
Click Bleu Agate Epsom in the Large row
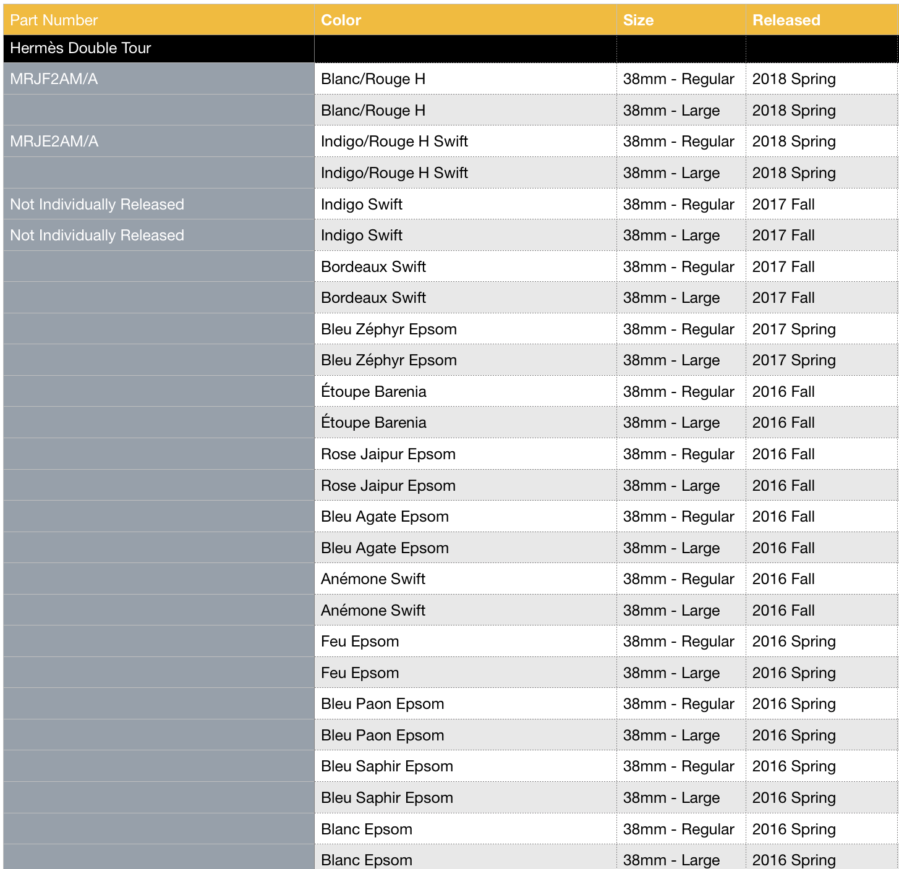point(385,548)
